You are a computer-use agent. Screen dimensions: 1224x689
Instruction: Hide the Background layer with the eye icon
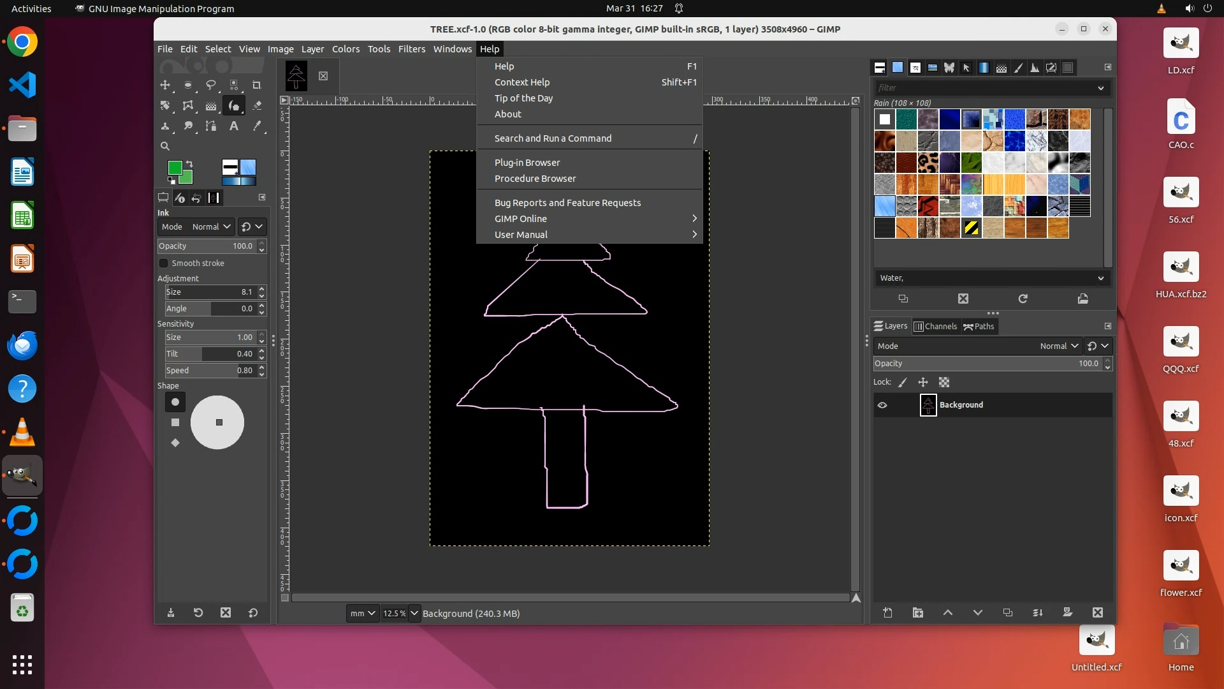coord(882,405)
